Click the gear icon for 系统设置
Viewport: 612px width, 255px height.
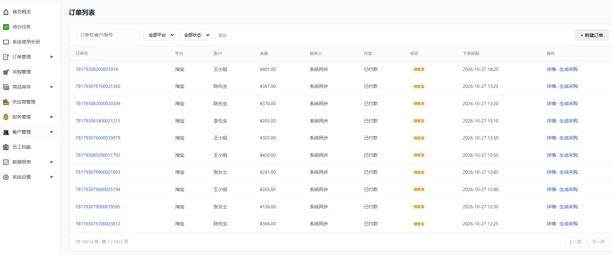(x=6, y=177)
